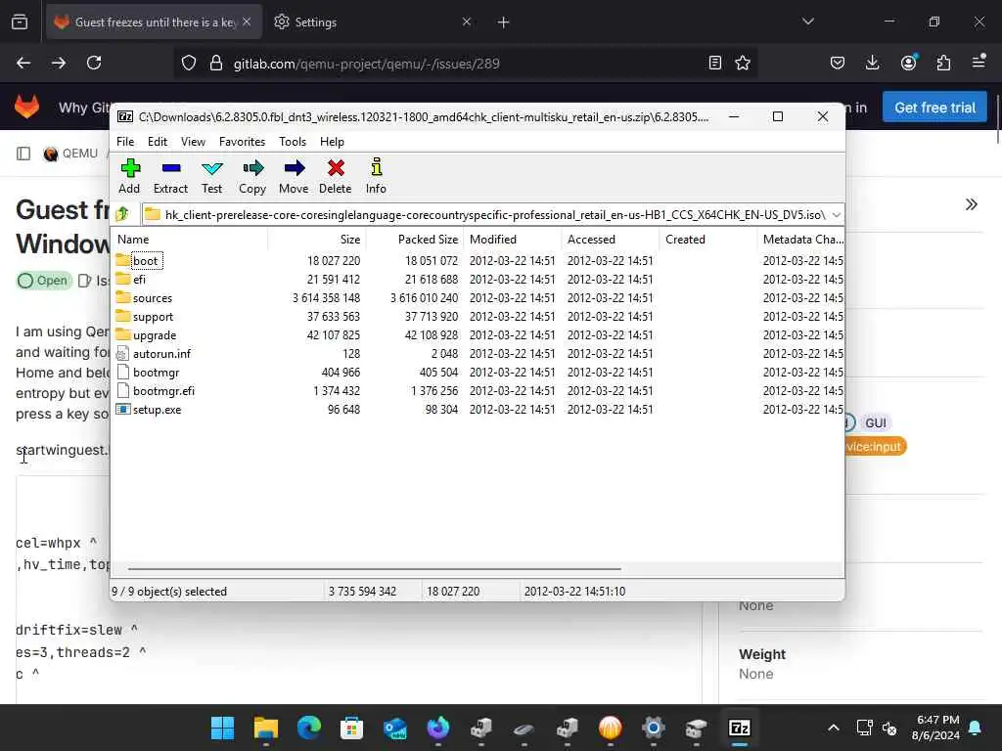Click the Get free trial button
Viewport: 1002px width, 751px height.
[934, 108]
